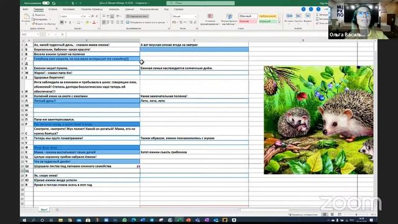Toggle Bold formatting

[62, 22]
